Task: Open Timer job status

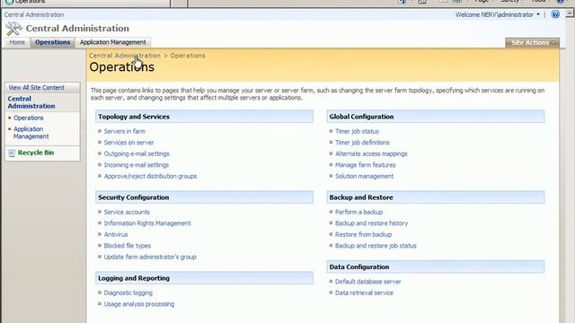Action: (x=357, y=131)
